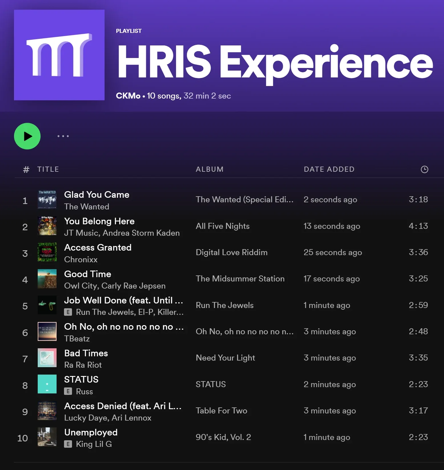Screen dimensions: 444x470
Task: Open the Table For Two album
Action: pos(221,411)
